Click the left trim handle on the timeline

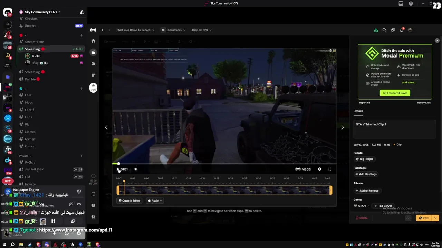pyautogui.click(x=118, y=190)
